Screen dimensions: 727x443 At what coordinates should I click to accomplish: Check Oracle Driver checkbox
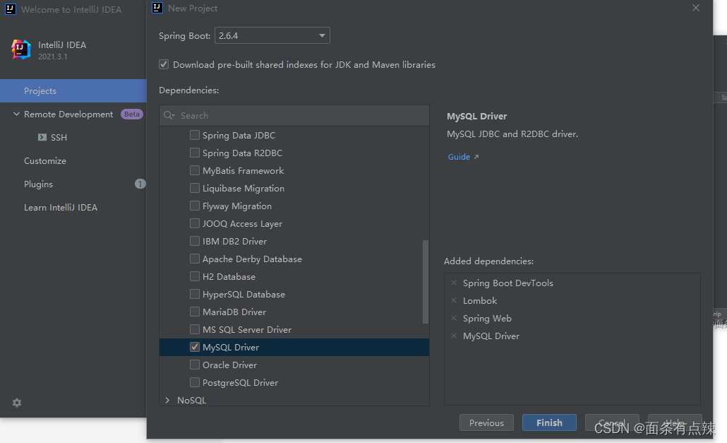point(195,365)
